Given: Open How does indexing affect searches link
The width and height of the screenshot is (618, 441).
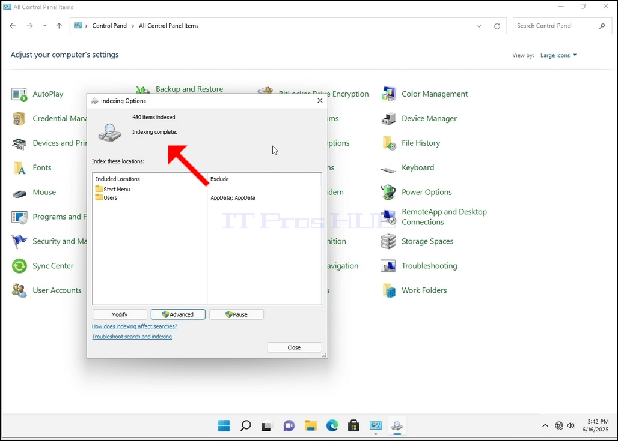Looking at the screenshot, I should [135, 326].
